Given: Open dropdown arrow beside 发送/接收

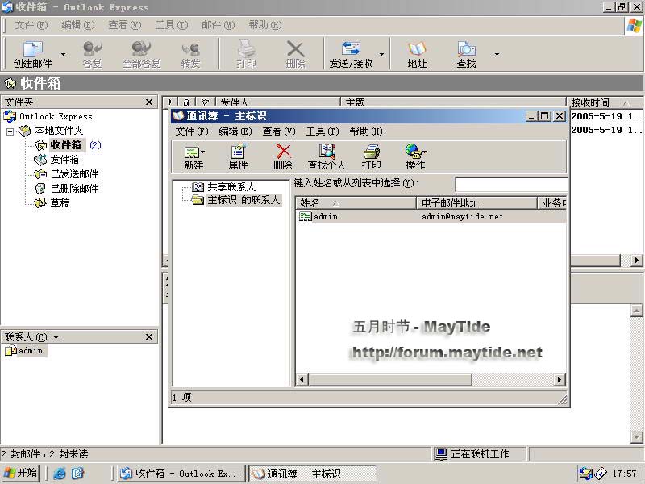Looking at the screenshot, I should click(381, 55).
